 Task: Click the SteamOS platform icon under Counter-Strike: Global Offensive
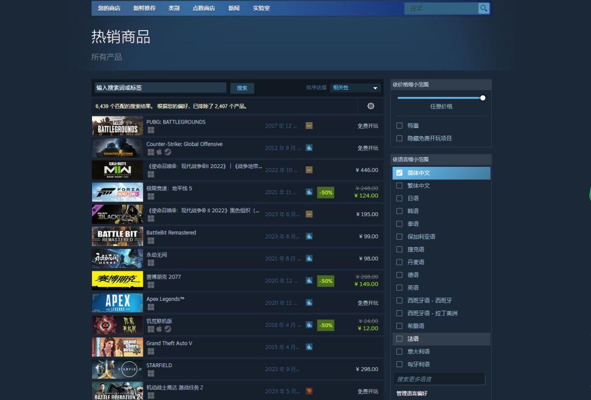(168, 152)
